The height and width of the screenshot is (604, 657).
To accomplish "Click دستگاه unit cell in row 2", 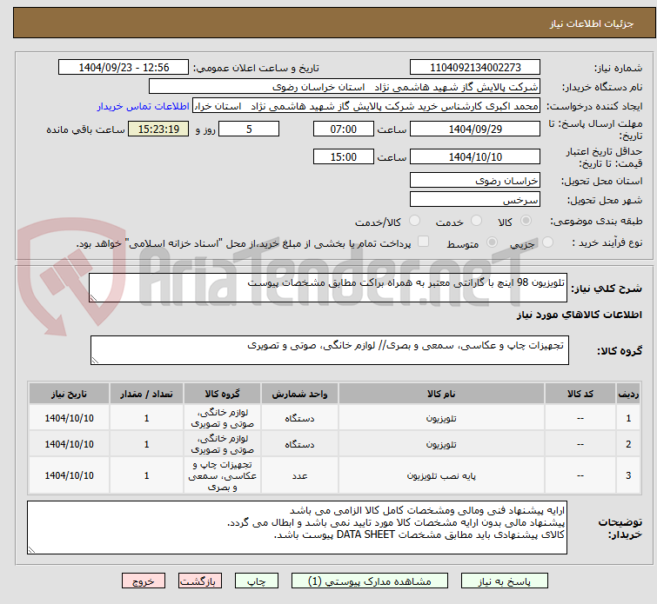I will [299, 444].
